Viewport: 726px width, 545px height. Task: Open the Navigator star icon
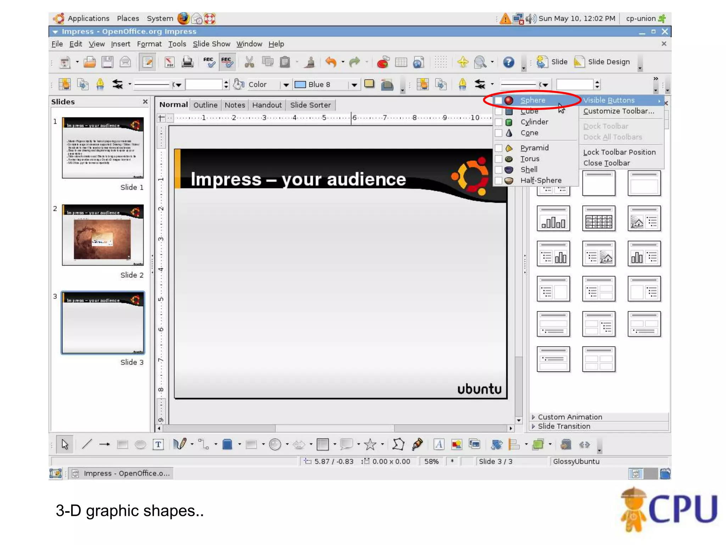[x=463, y=62]
